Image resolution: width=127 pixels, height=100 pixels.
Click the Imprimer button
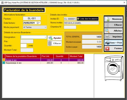[x=114, y=37]
